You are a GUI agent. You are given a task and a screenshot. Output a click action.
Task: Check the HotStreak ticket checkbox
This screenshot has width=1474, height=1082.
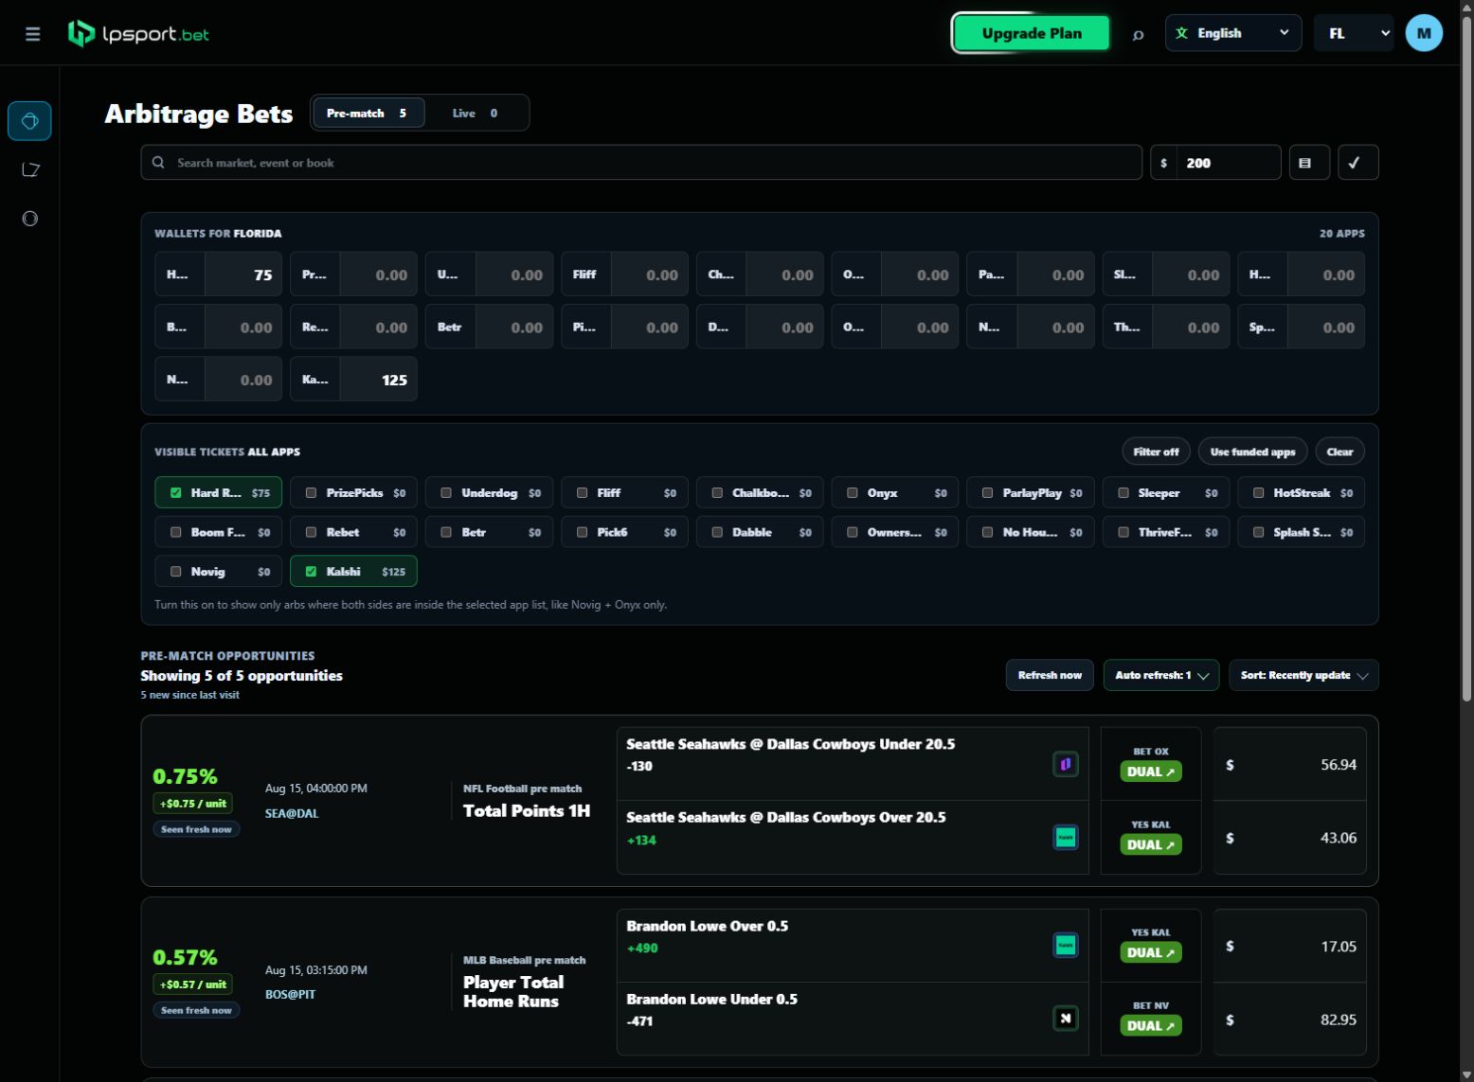click(x=1258, y=493)
